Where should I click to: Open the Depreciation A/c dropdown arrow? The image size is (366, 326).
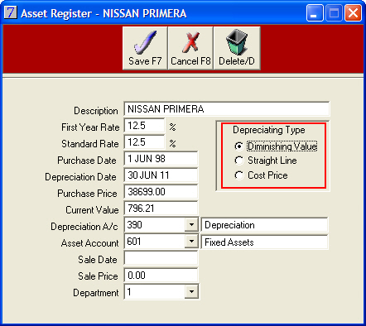pos(191,225)
